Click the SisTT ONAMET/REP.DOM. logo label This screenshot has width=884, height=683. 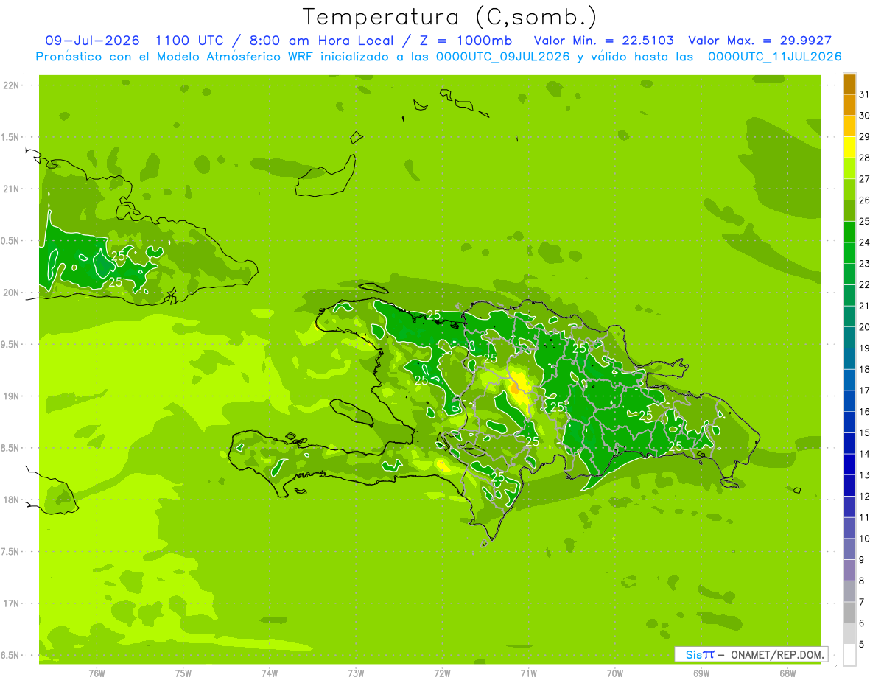(751, 654)
